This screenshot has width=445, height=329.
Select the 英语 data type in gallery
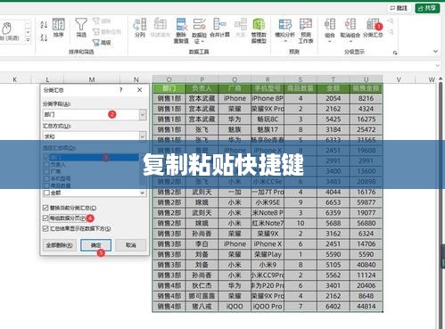tap(10, 31)
